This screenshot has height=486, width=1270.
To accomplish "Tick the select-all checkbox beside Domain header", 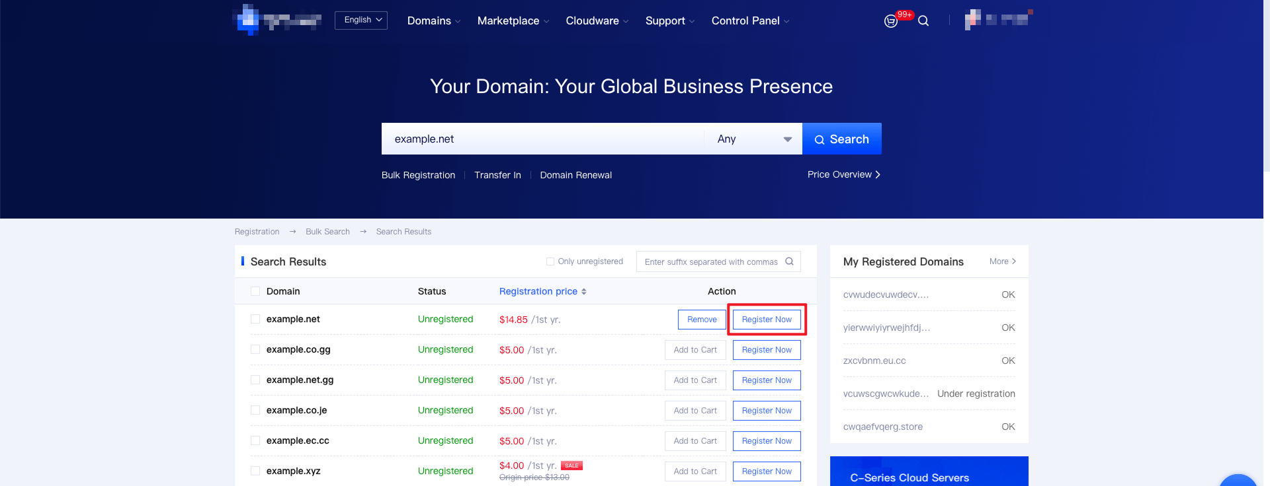I will [255, 291].
